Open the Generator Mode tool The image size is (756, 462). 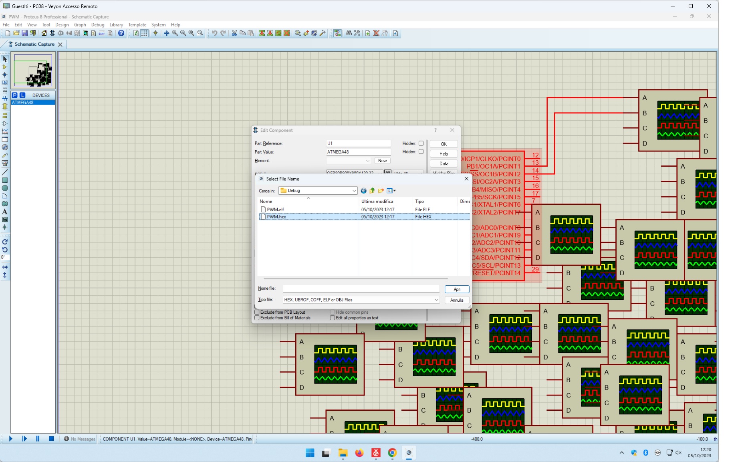(5, 147)
